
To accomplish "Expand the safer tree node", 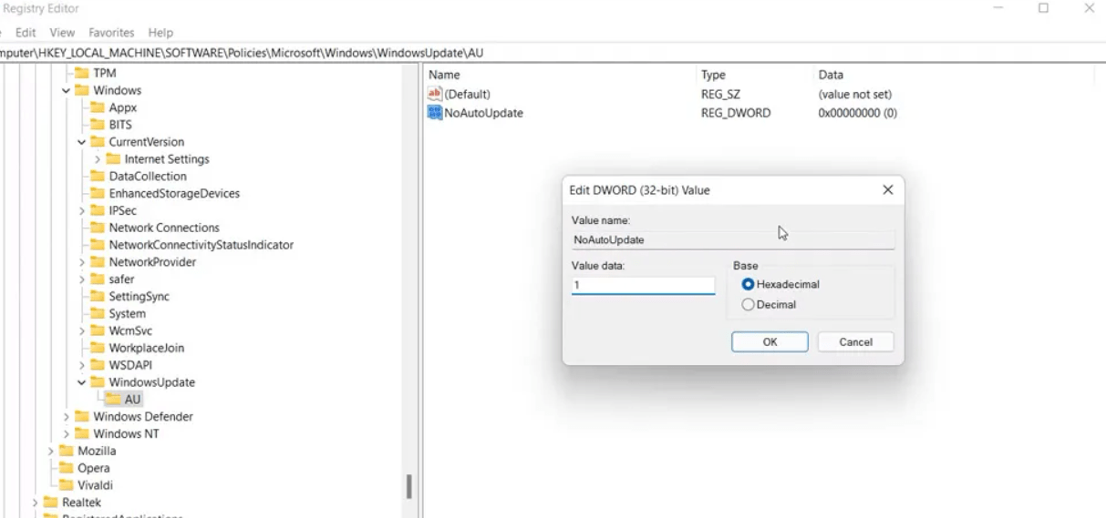I will [82, 279].
